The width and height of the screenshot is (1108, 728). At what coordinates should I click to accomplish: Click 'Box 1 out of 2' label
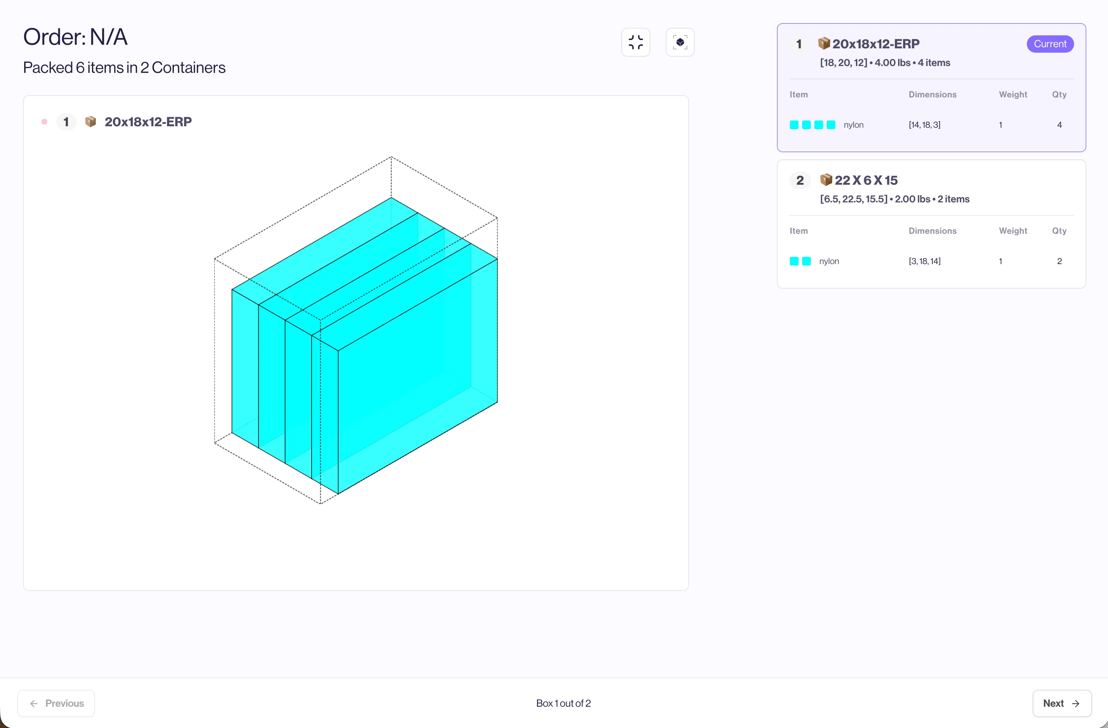tap(563, 703)
